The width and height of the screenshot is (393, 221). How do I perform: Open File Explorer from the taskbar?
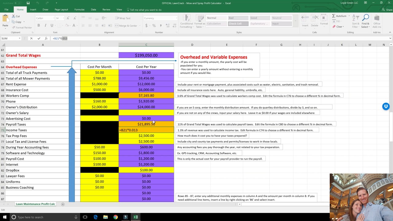point(105,217)
